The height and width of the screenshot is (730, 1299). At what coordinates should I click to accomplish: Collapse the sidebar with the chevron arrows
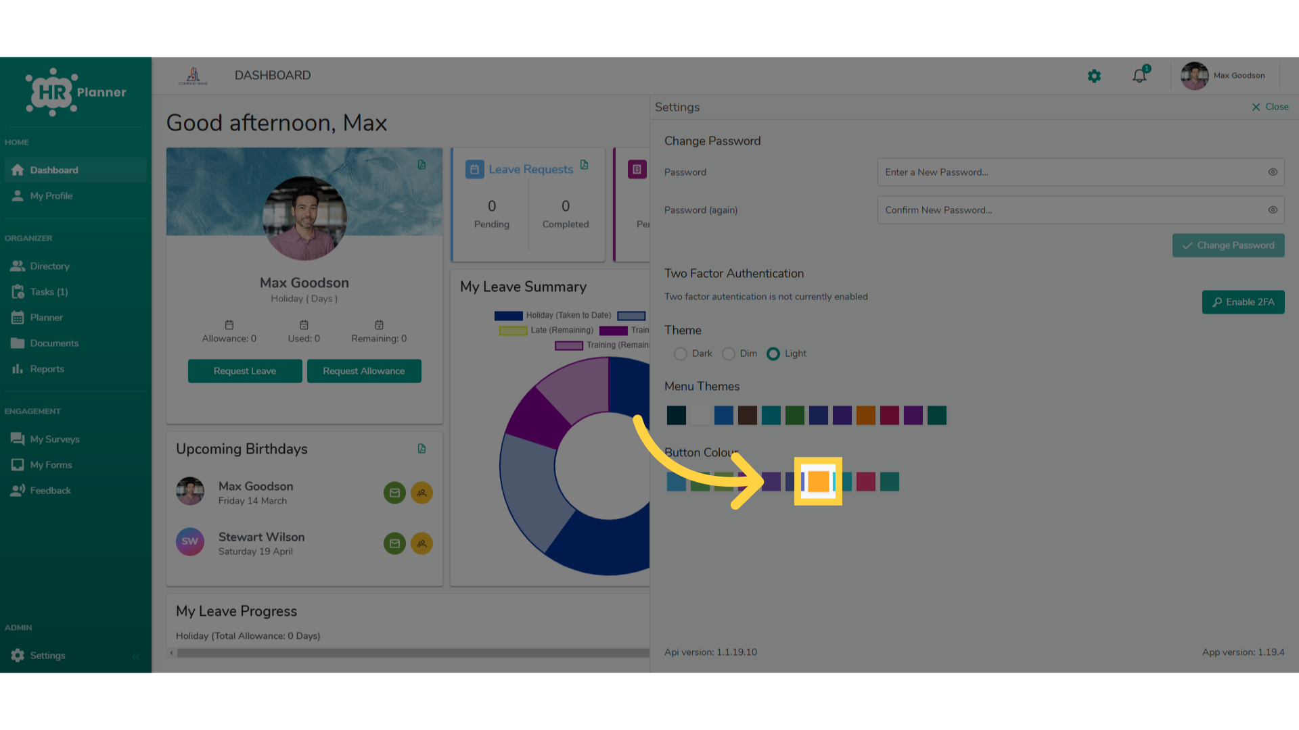(x=136, y=656)
